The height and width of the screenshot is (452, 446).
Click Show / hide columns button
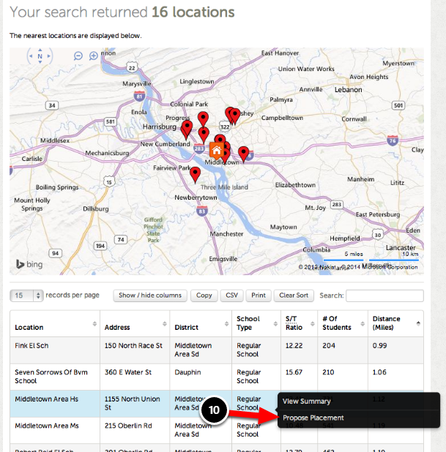point(150,295)
